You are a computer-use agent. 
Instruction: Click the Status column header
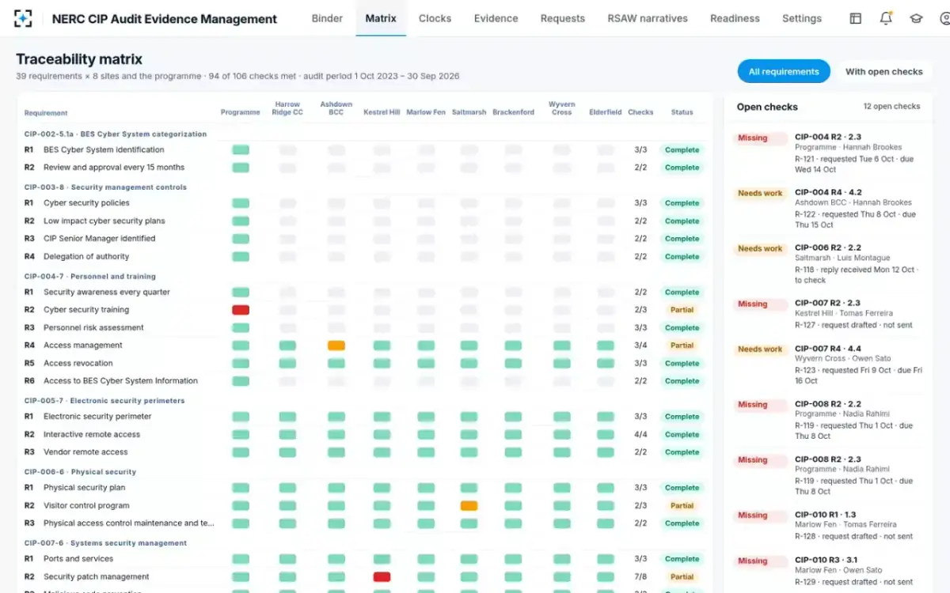682,112
